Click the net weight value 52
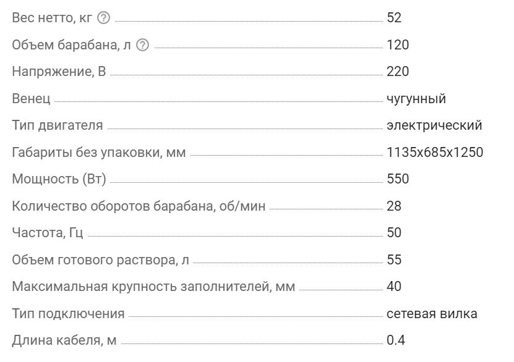The height and width of the screenshot is (362, 514). [394, 18]
